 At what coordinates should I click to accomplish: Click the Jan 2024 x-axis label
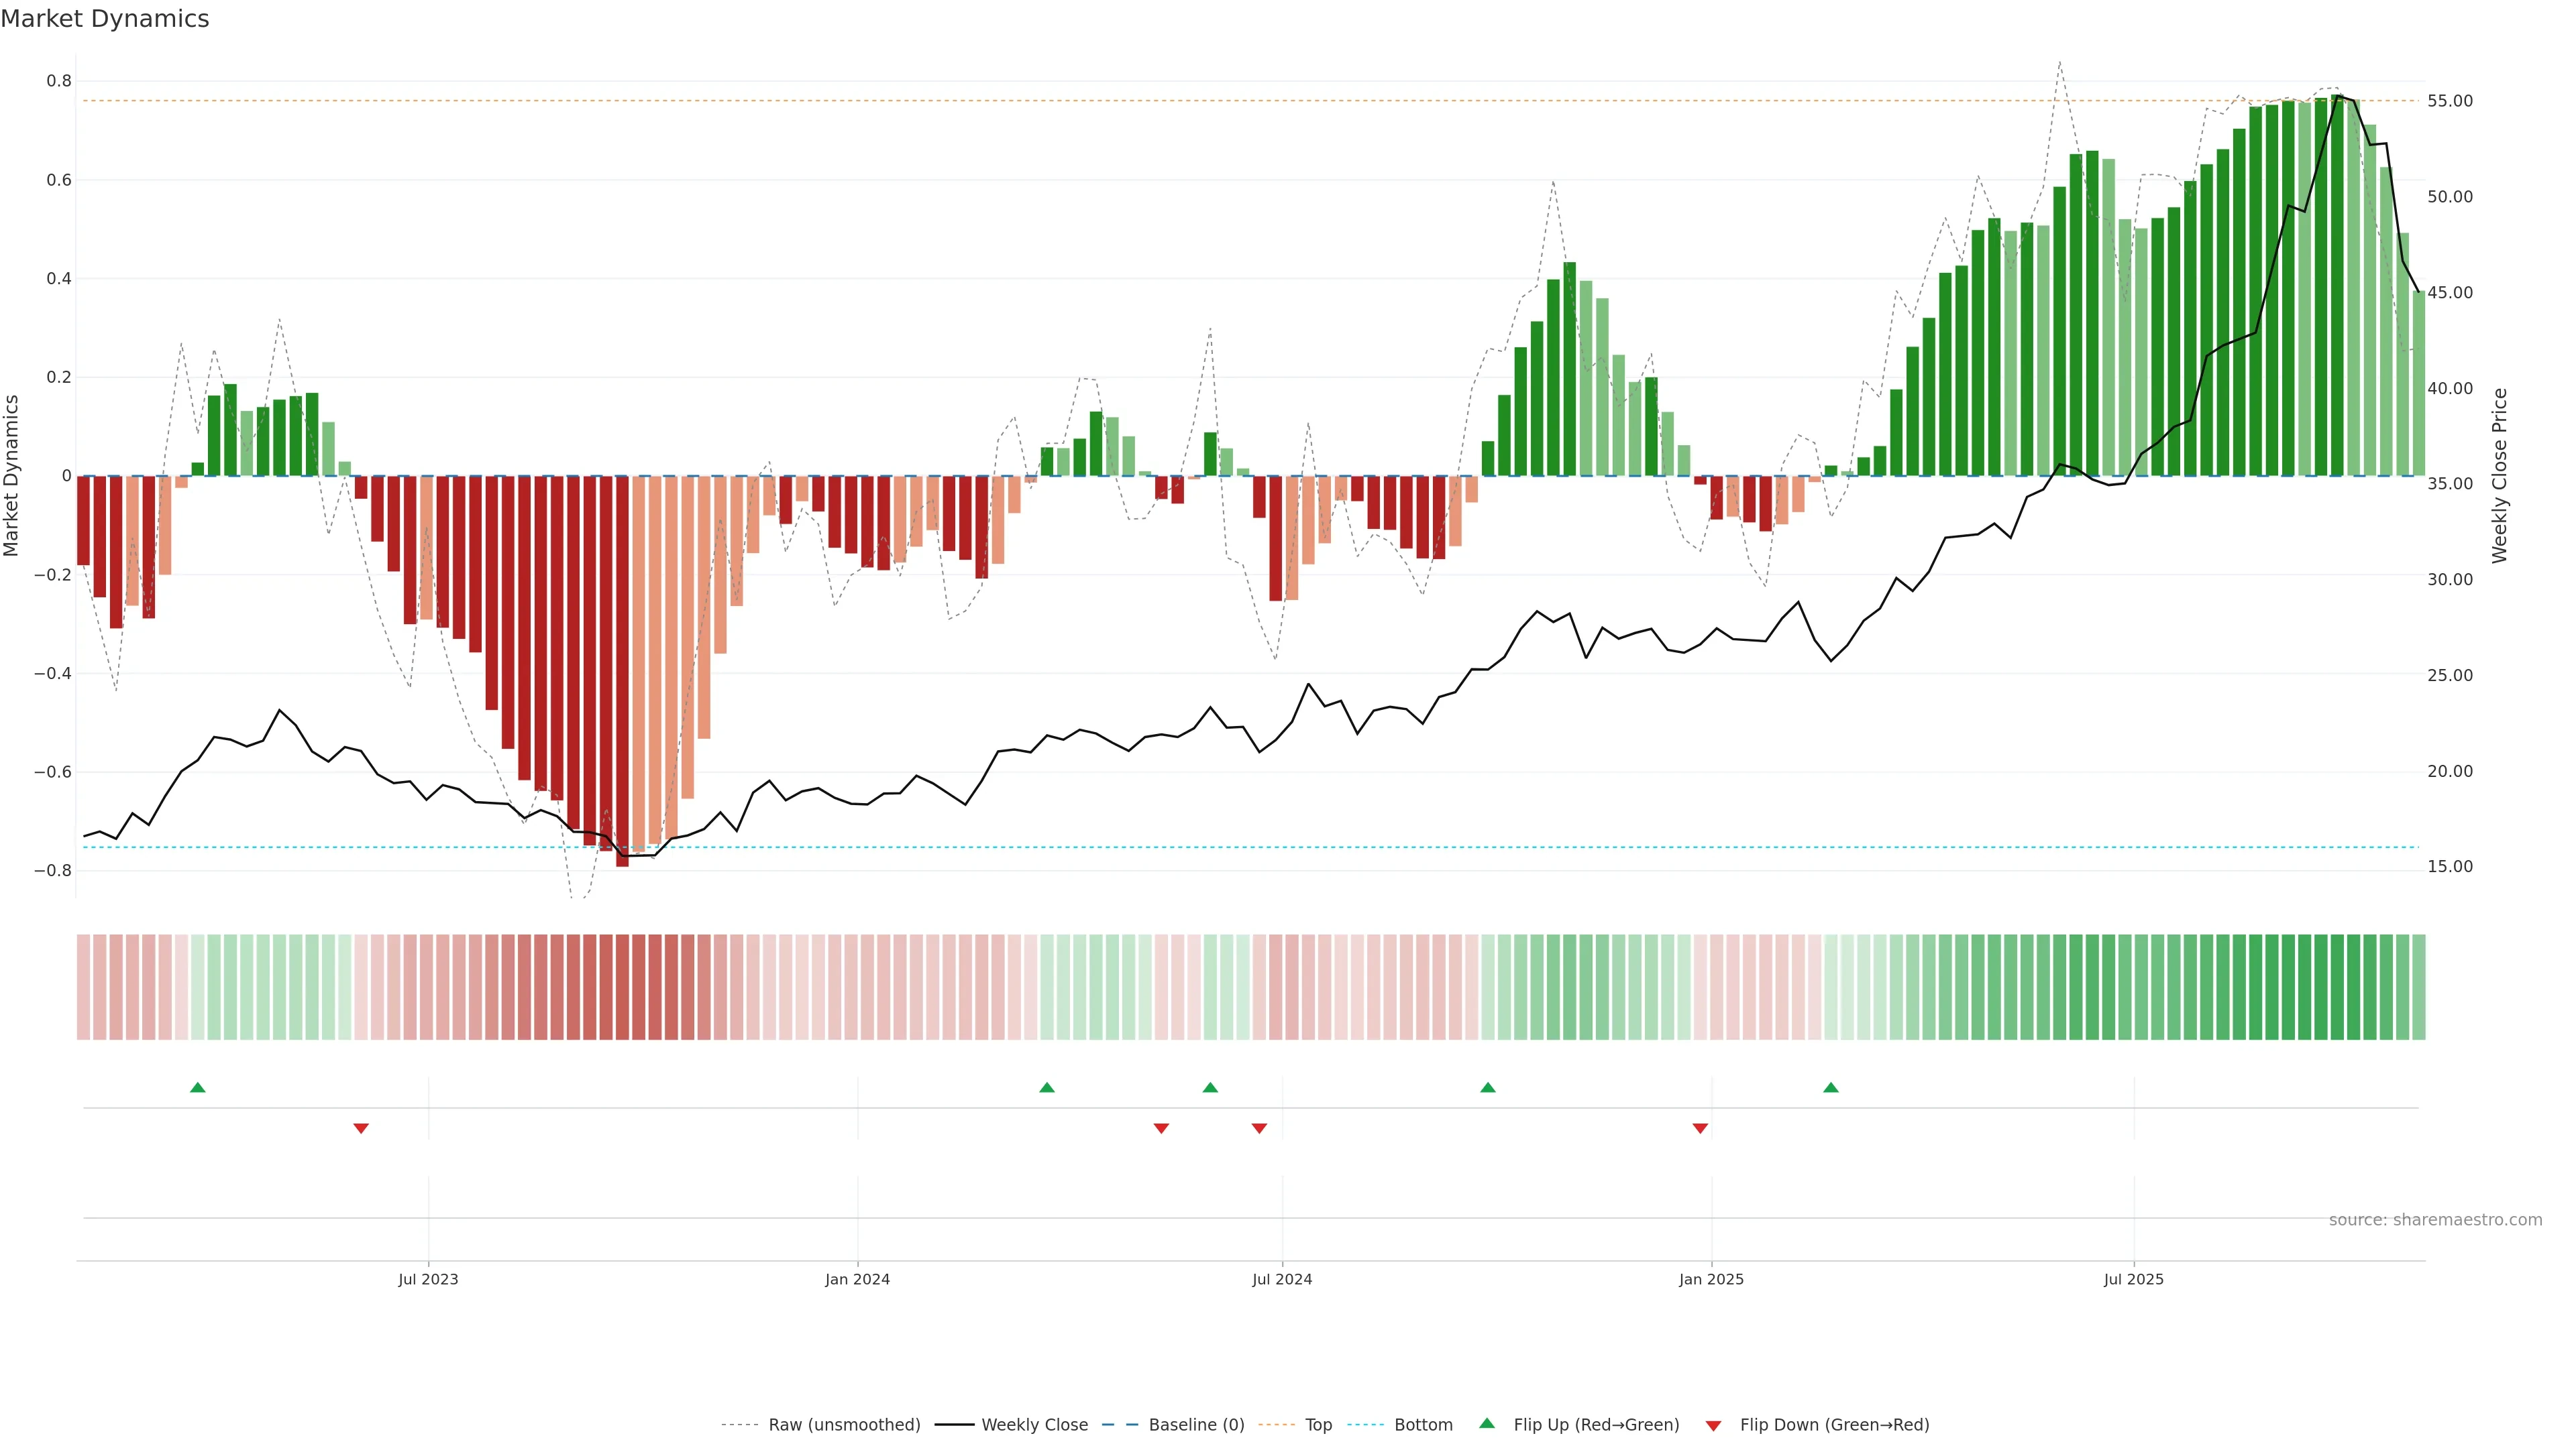pyautogui.click(x=857, y=1279)
